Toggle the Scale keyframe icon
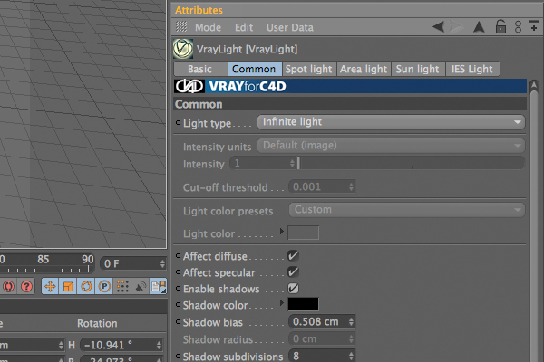The height and width of the screenshot is (362, 544). [x=68, y=287]
